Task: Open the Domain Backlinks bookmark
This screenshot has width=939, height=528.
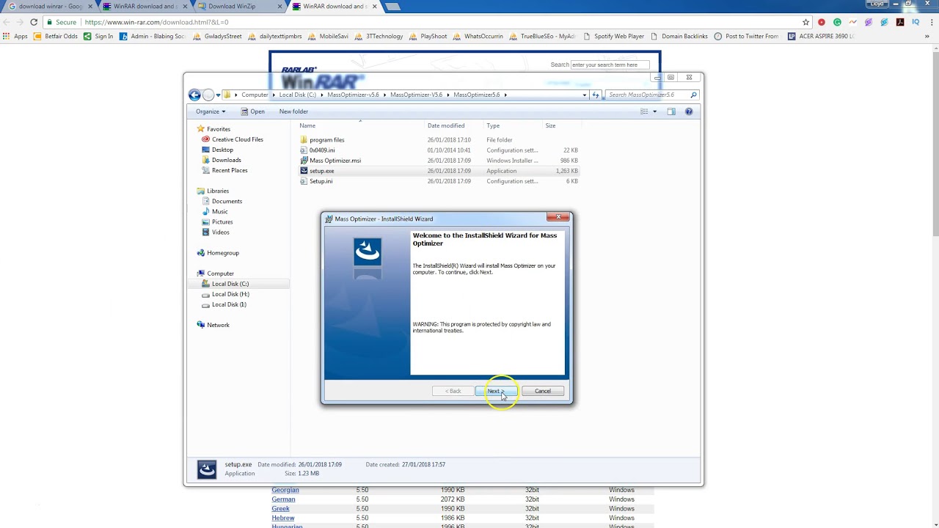Action: pos(679,36)
